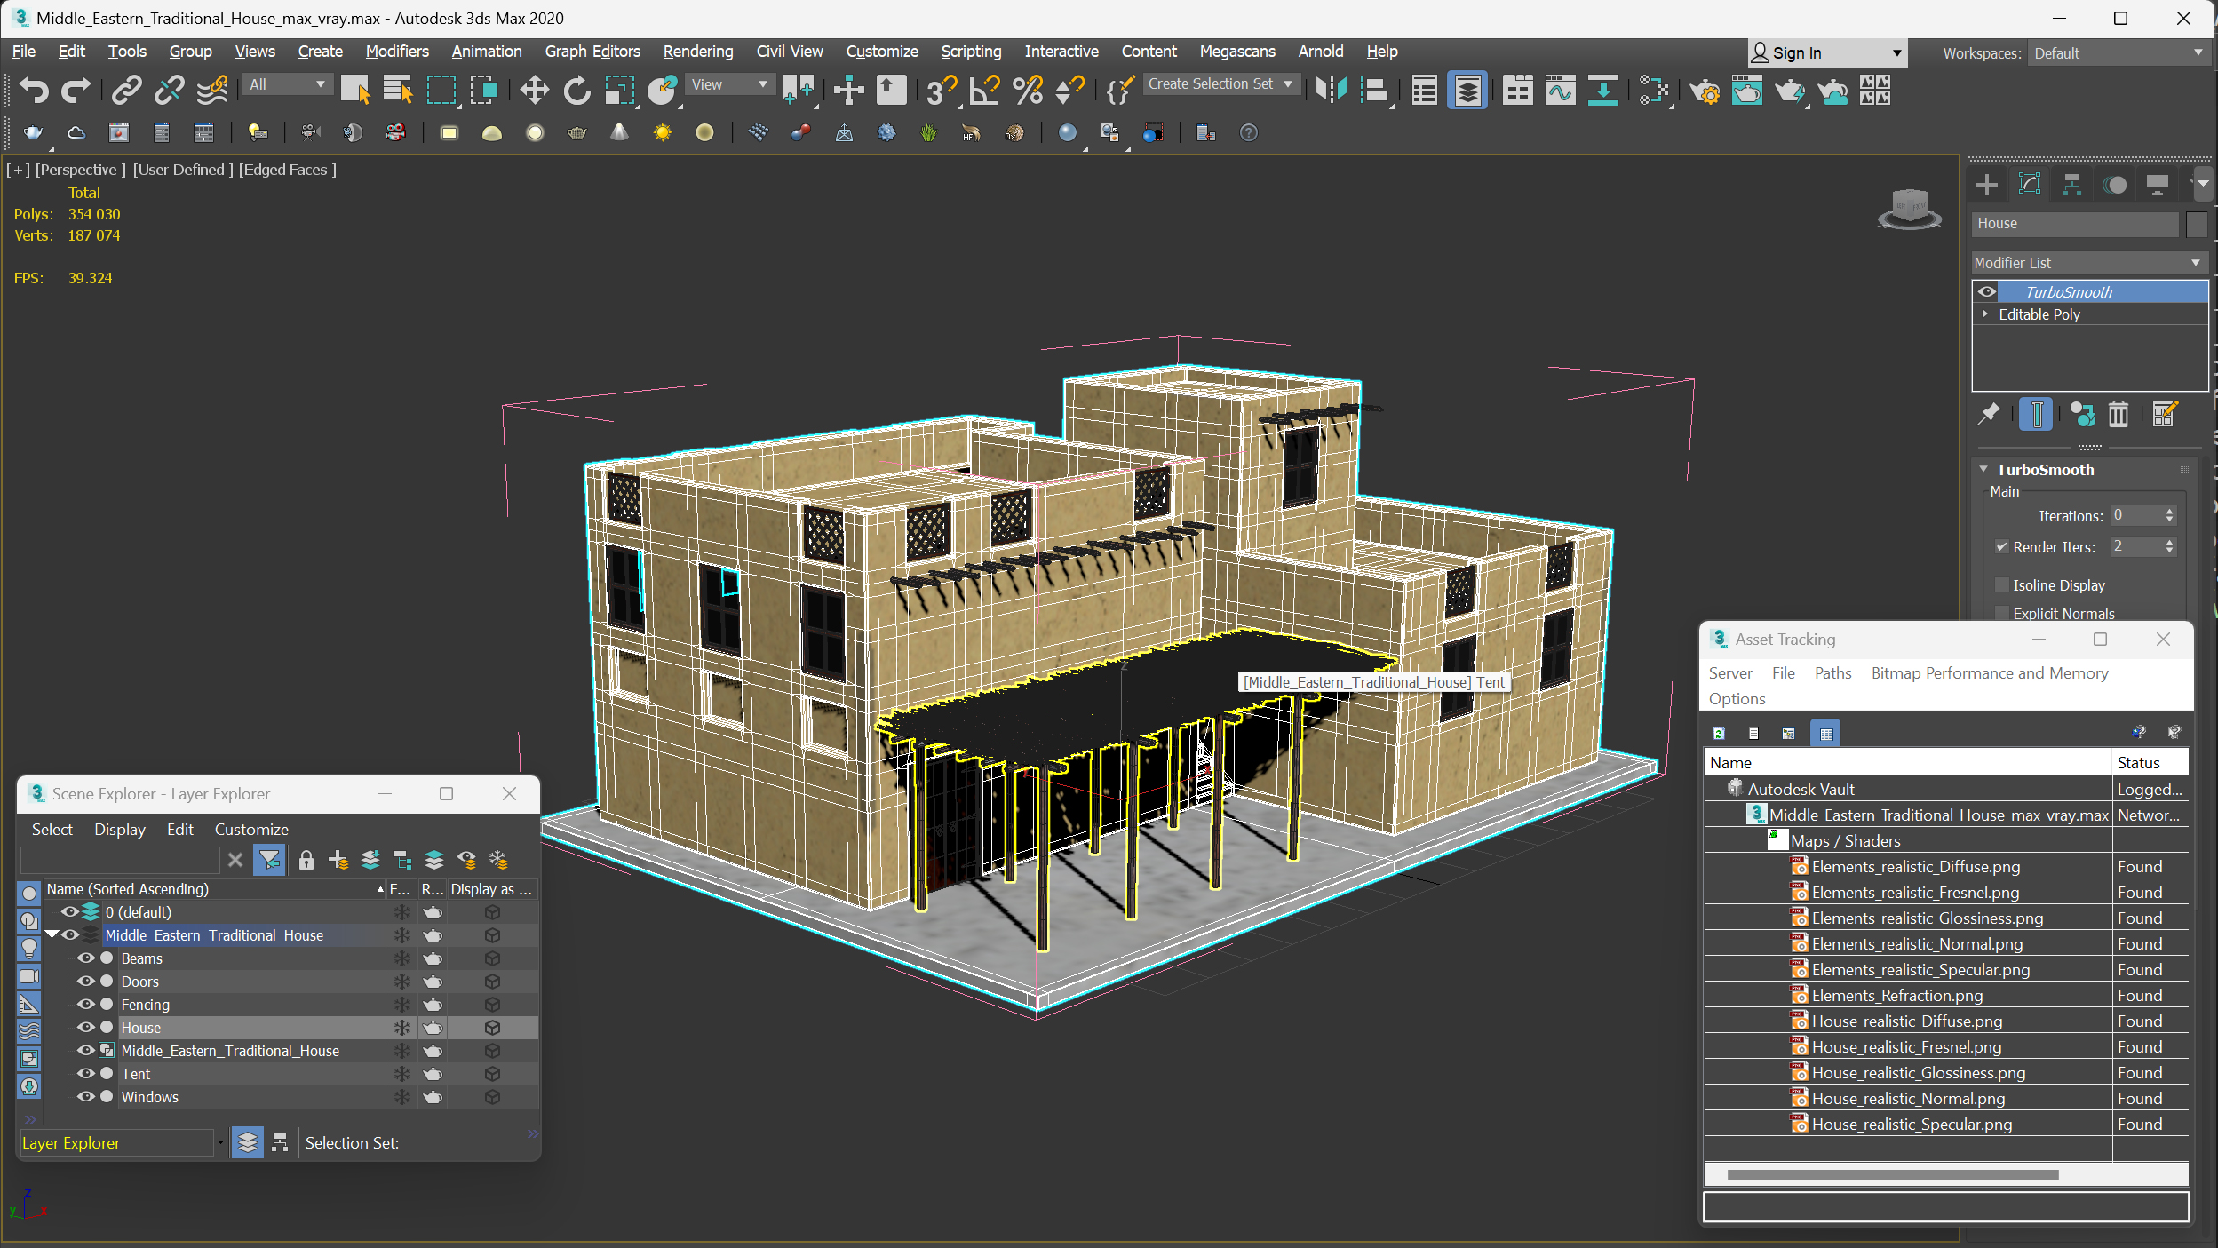Viewport: 2218px width, 1248px height.
Task: Toggle the Percent Snap icon
Action: 1028,90
